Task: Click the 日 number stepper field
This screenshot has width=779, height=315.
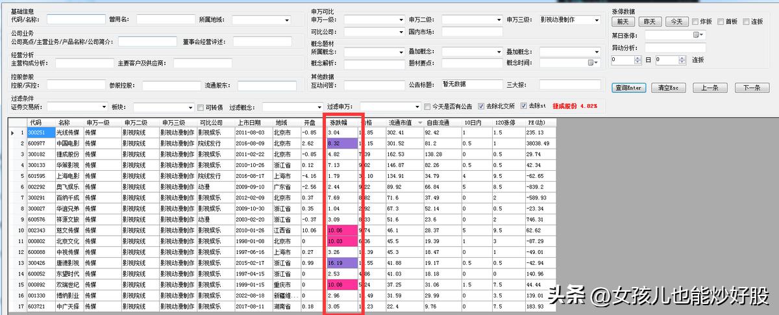Action: [x=627, y=60]
